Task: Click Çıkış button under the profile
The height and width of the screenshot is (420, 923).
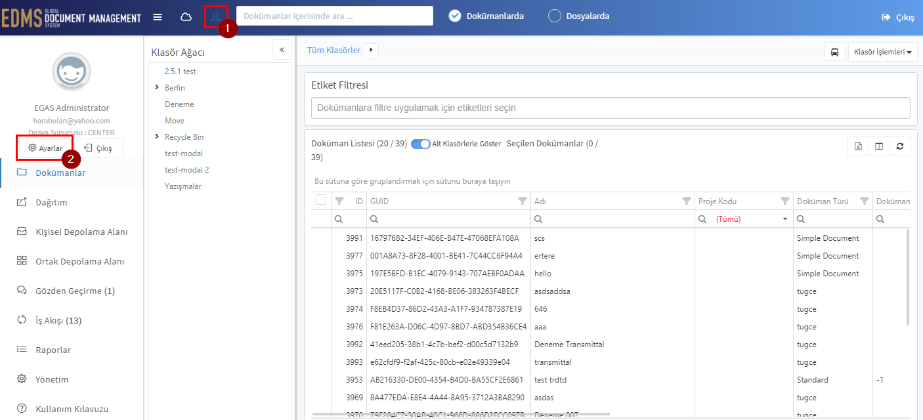Action: pos(98,148)
